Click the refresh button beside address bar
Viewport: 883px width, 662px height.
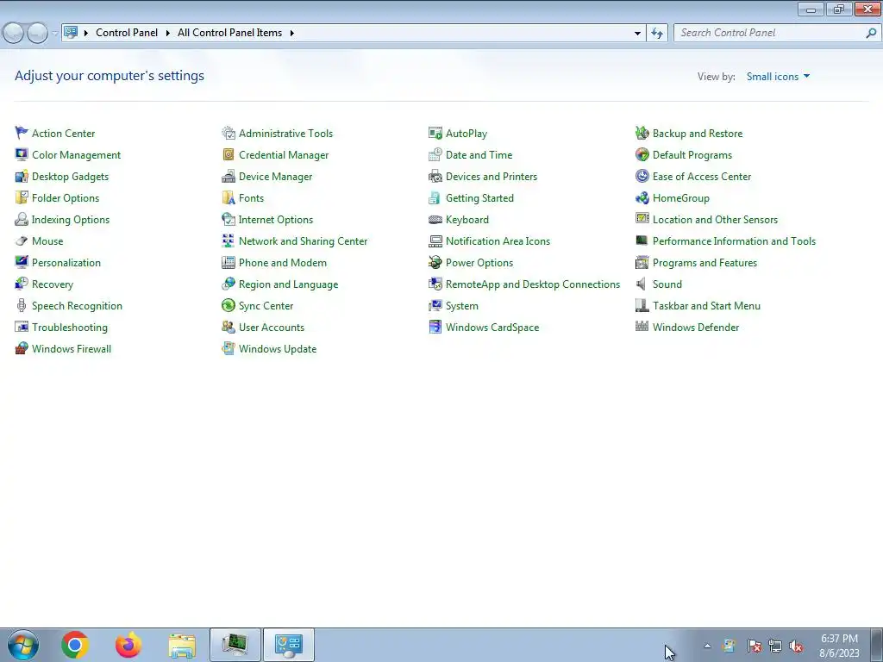coord(656,34)
